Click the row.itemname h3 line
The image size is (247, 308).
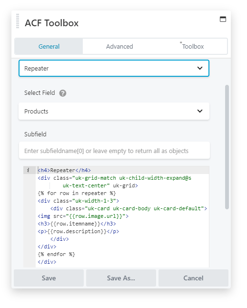point(77,224)
